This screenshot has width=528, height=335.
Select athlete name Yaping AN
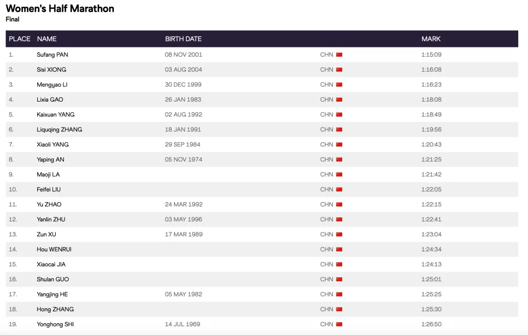pos(50,160)
